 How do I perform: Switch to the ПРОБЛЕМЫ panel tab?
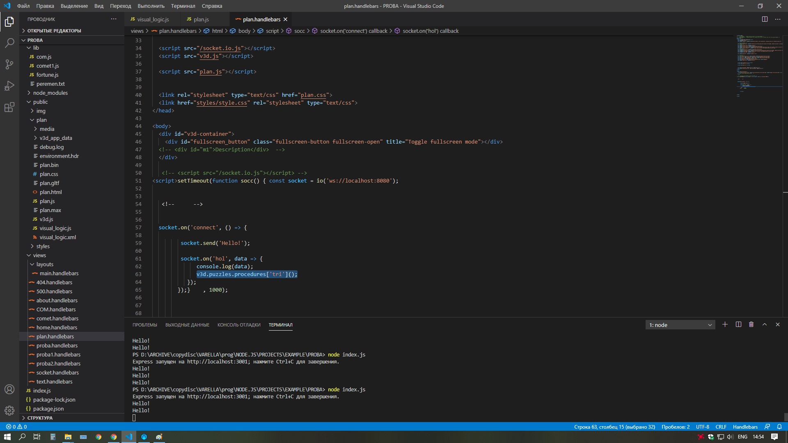144,325
